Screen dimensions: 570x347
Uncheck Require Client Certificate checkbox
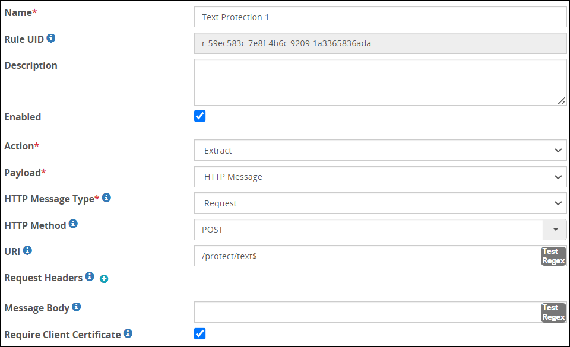point(200,333)
